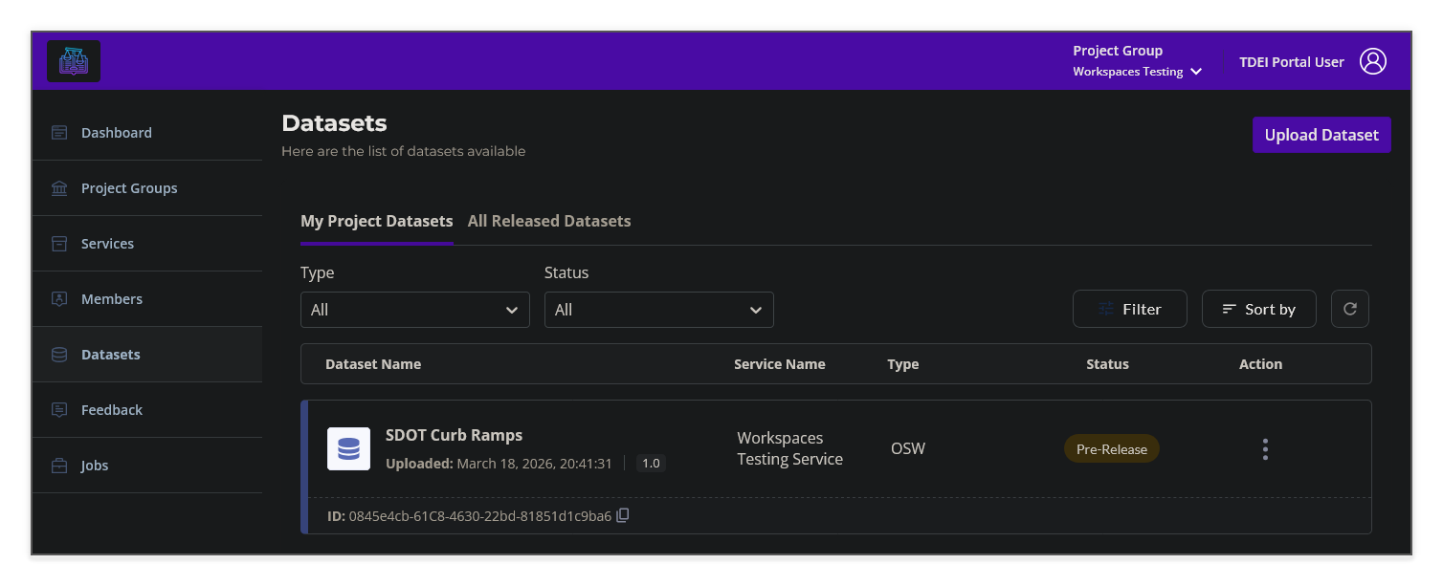Click the refresh icon beside Sort by
The width and height of the screenshot is (1443, 586).
[1349, 309]
